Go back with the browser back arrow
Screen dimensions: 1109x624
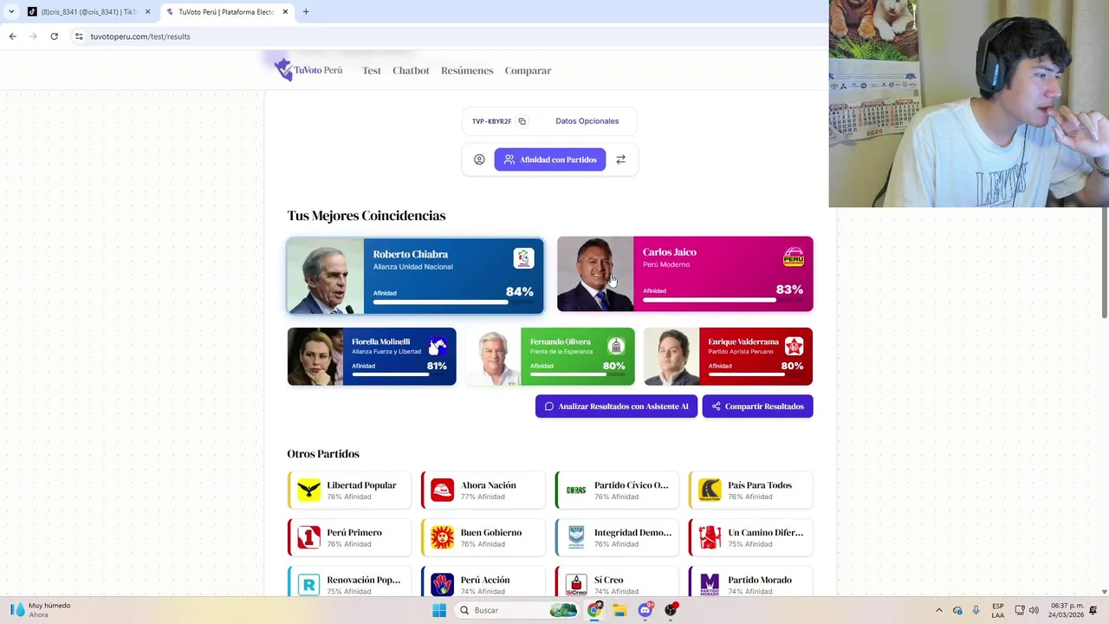coord(12,36)
